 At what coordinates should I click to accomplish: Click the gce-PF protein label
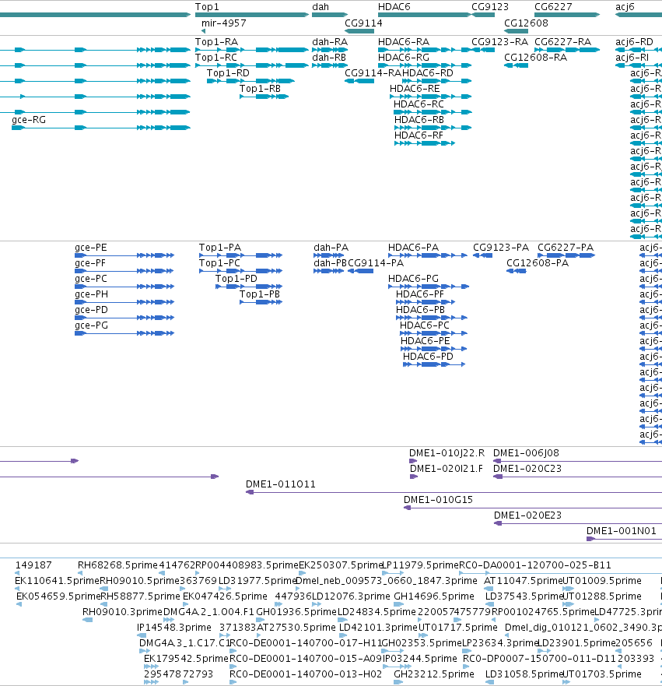(x=90, y=263)
